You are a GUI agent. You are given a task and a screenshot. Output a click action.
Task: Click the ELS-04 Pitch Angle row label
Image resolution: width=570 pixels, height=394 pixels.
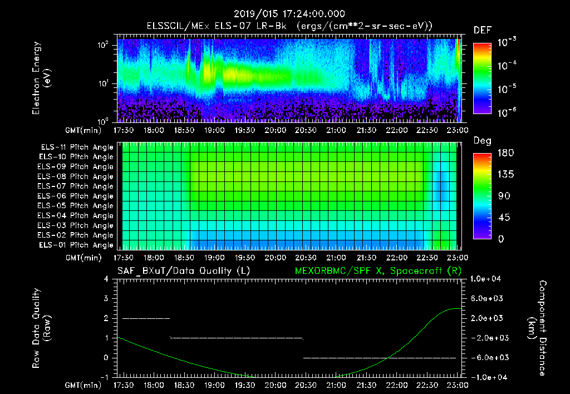click(x=76, y=215)
